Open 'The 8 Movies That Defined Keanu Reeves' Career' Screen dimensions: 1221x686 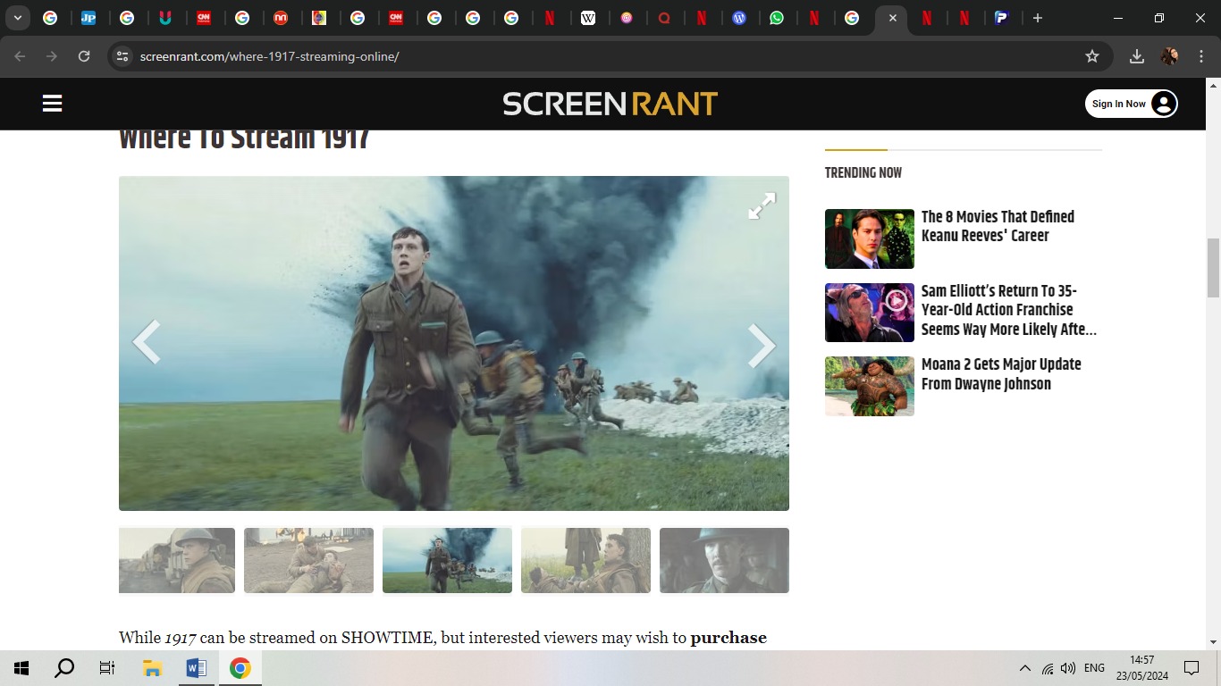click(998, 226)
